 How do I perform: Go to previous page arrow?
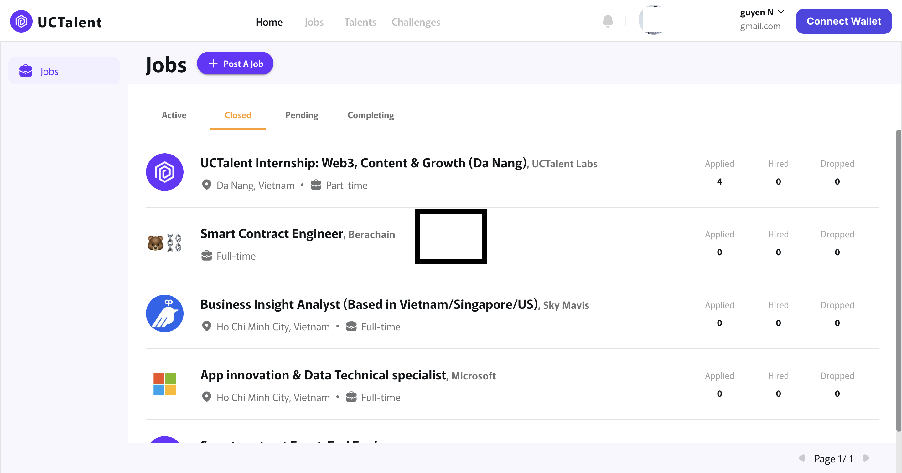click(801, 458)
